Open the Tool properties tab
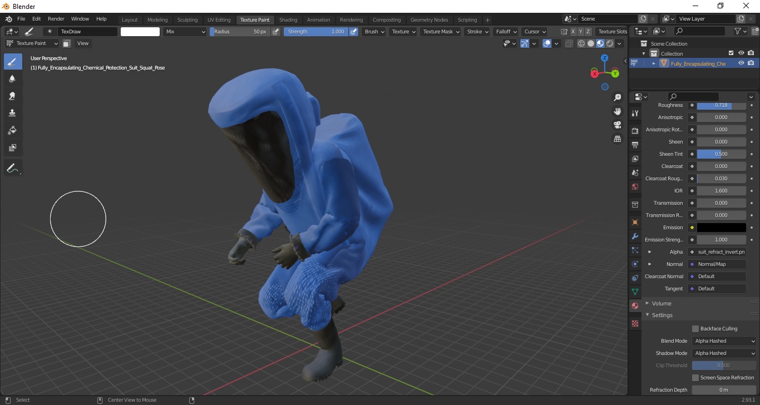Screen dimensions: 760x405 [635, 113]
